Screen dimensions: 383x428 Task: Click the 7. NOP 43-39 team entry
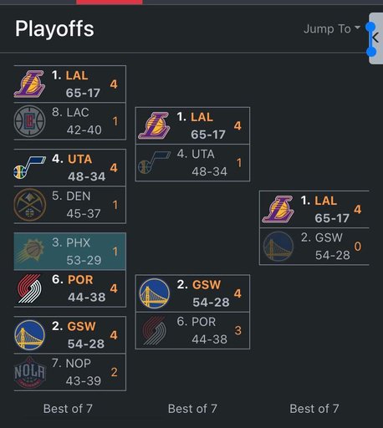[69, 372]
